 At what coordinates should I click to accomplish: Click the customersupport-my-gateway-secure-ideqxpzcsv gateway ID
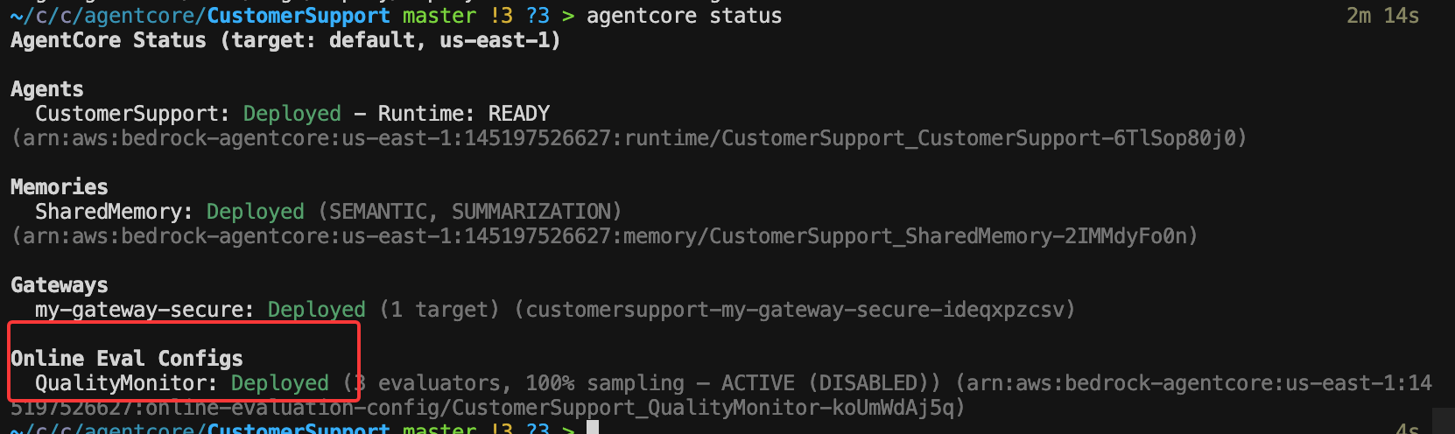click(x=794, y=310)
